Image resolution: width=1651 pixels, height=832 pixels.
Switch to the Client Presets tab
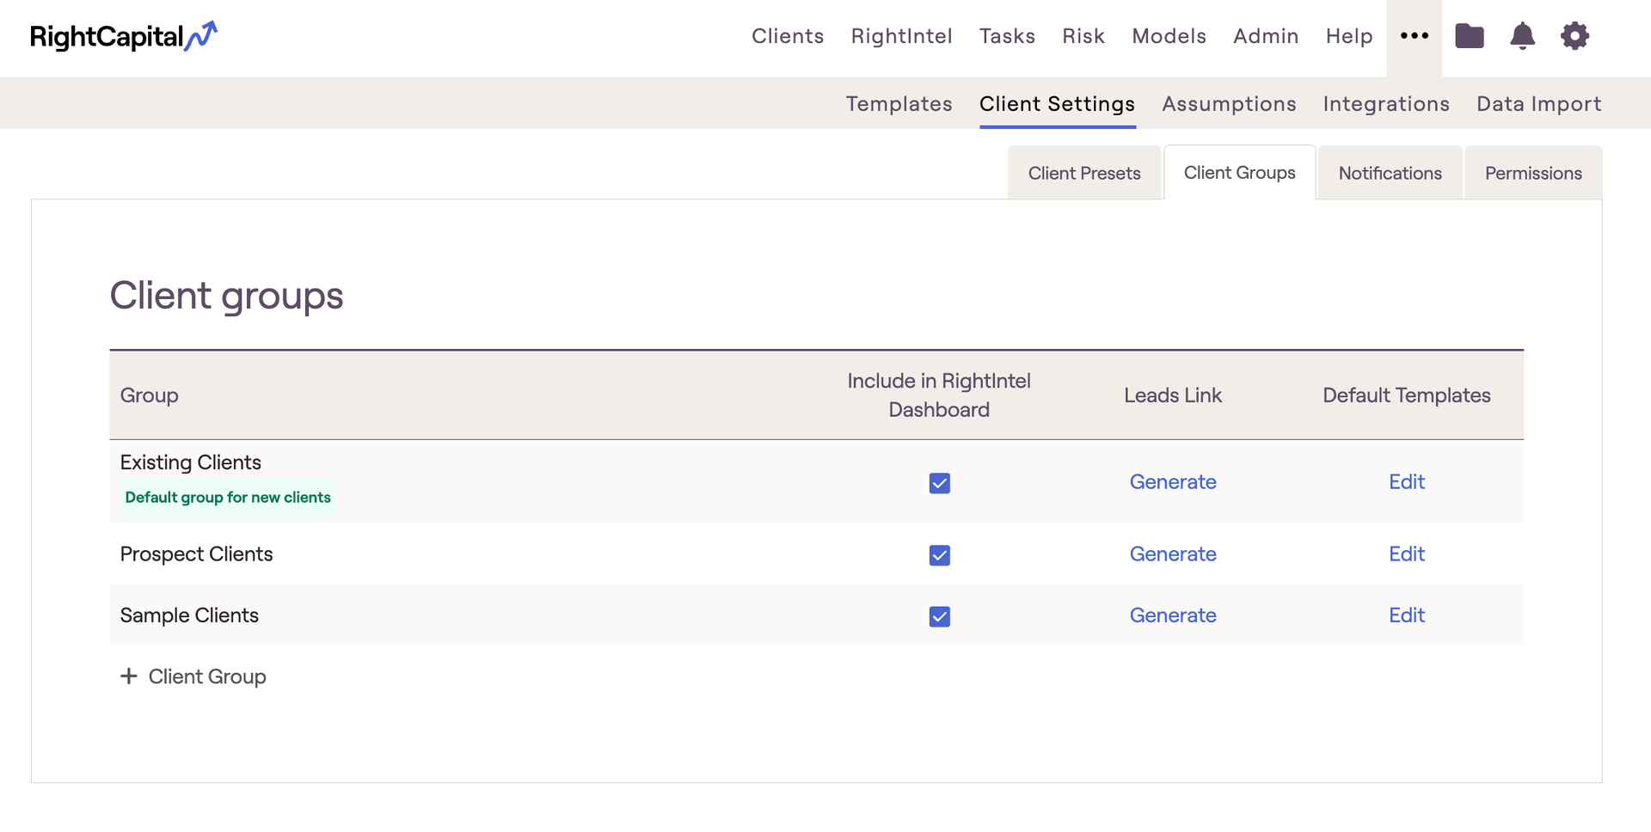tap(1083, 174)
